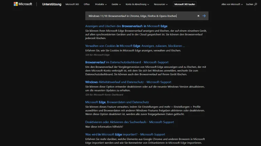Submit search with the arrow icon
This screenshot has width=261, height=146.
(x=204, y=16)
